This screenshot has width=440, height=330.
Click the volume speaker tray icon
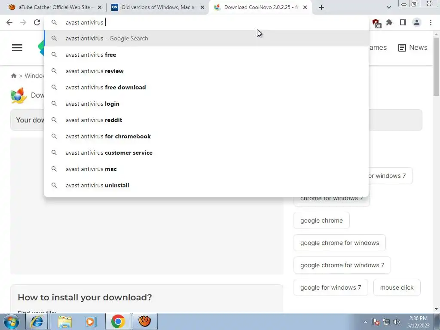(x=397, y=322)
